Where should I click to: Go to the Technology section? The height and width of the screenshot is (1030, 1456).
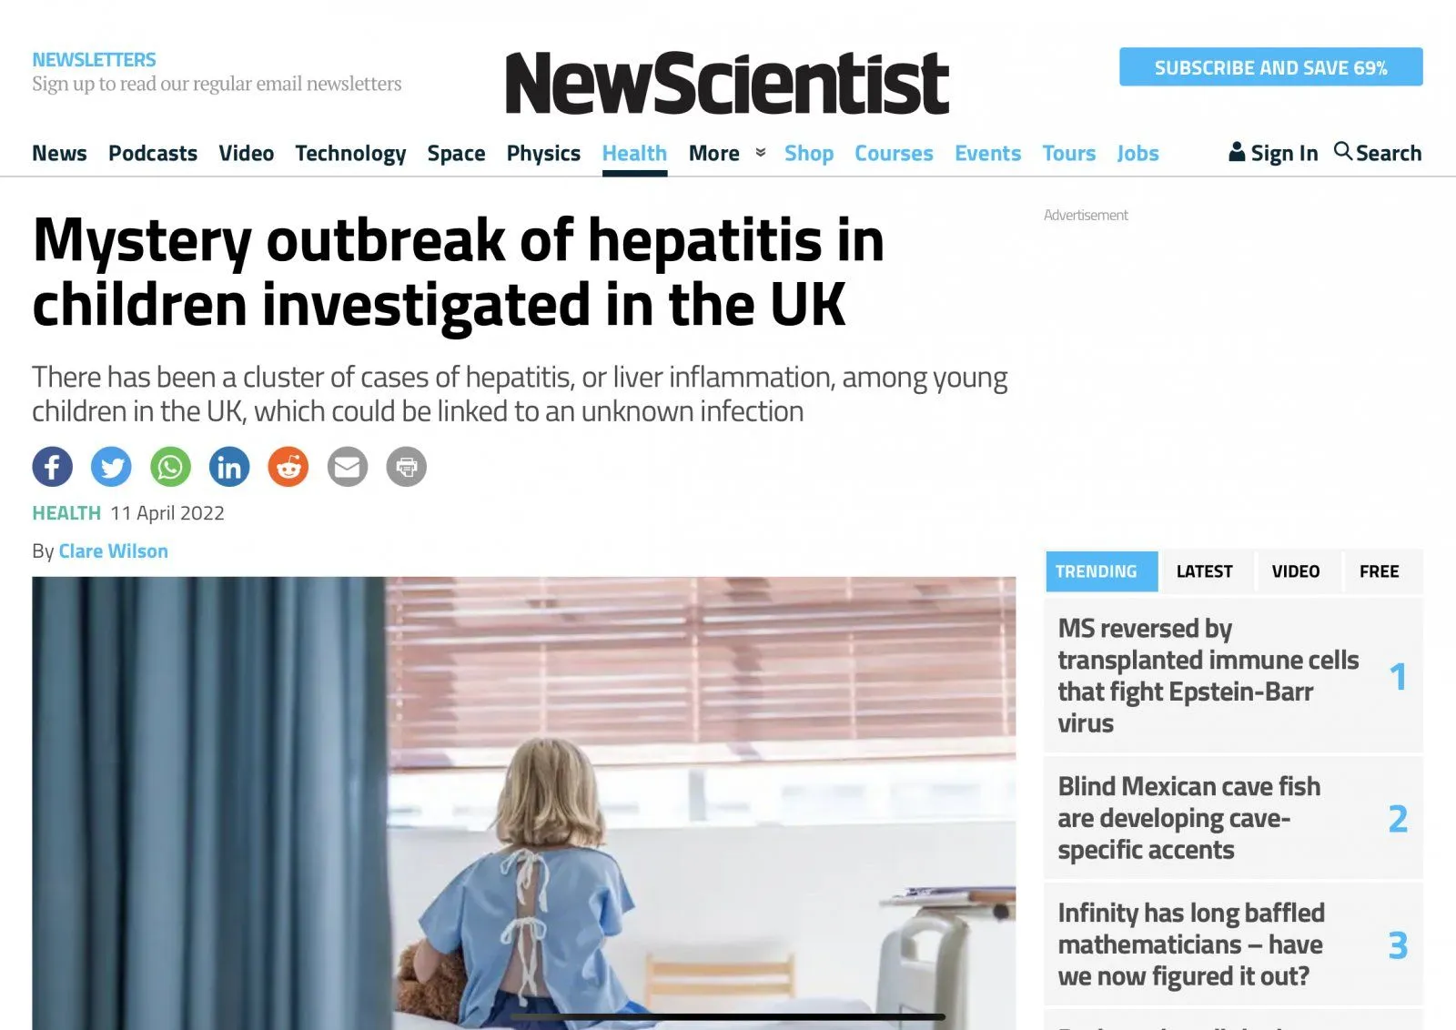(x=350, y=153)
